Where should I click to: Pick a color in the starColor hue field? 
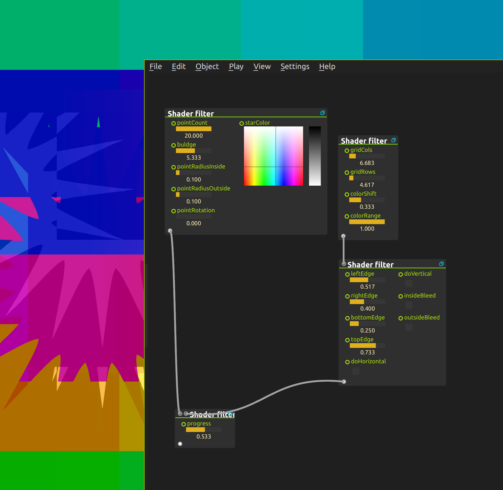273,156
